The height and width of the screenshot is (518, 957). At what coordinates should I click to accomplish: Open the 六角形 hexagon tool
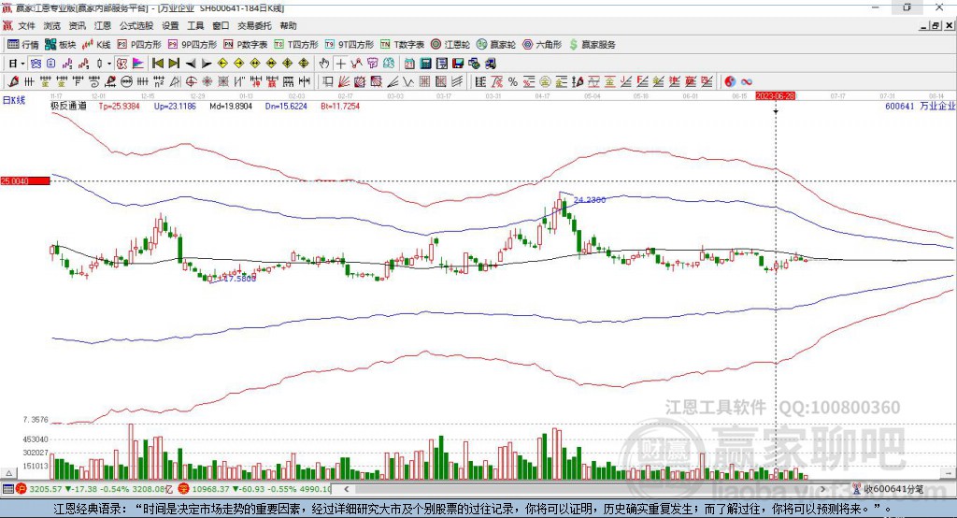pyautogui.click(x=542, y=45)
